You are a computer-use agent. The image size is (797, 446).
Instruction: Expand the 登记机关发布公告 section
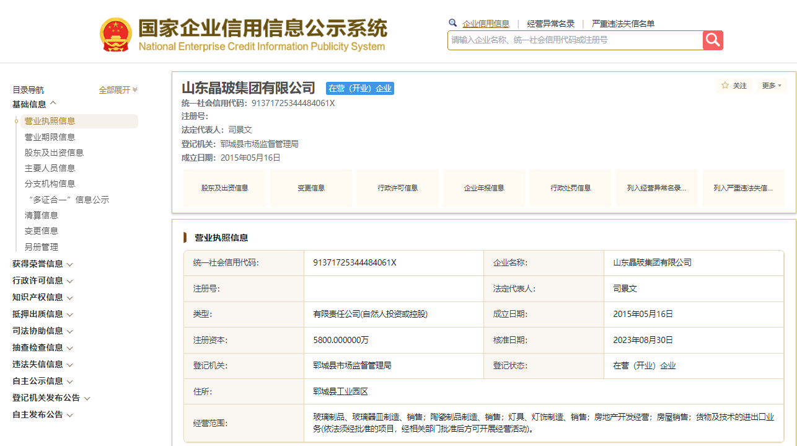click(51, 398)
